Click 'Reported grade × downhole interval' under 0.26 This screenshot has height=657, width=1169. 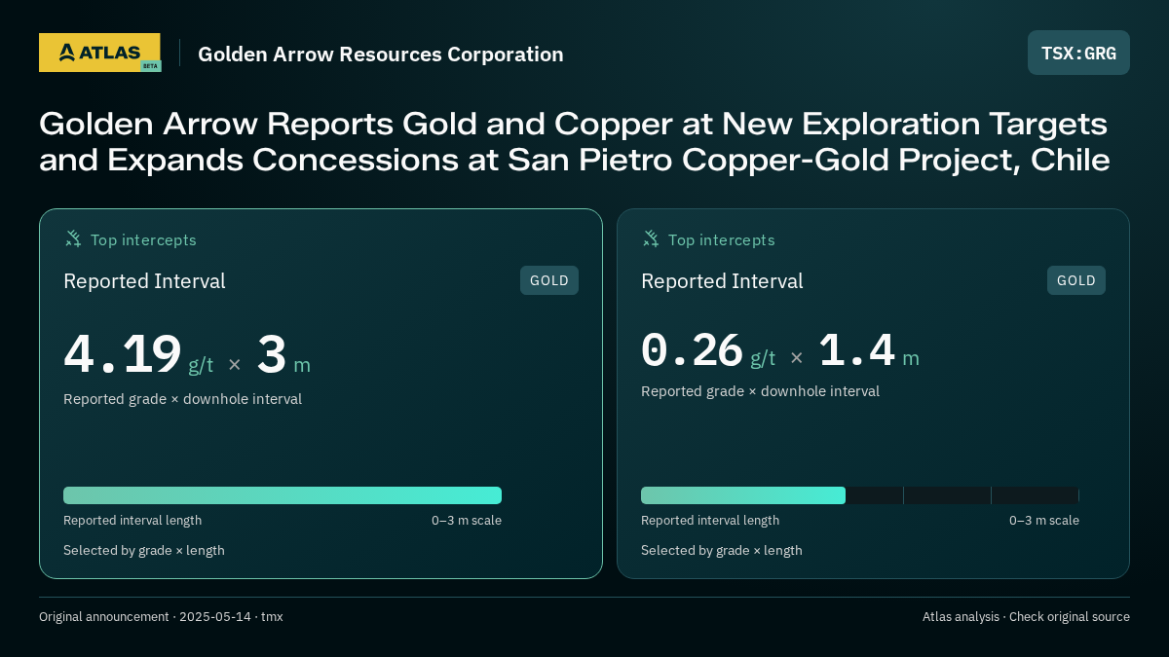click(x=760, y=391)
